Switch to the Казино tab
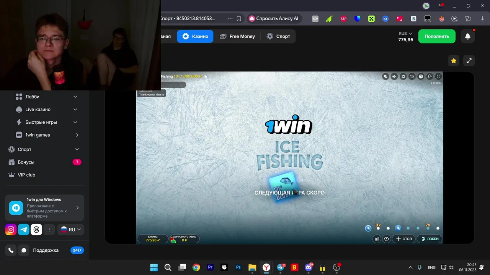The width and height of the screenshot is (490, 275). tap(195, 36)
